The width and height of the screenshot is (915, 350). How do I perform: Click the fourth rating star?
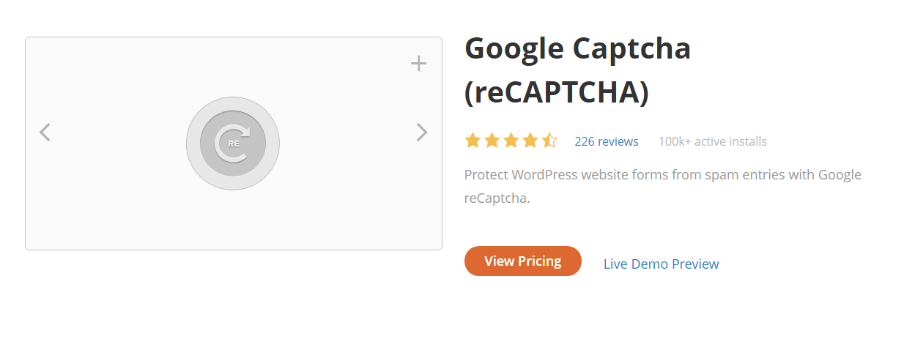tap(530, 141)
